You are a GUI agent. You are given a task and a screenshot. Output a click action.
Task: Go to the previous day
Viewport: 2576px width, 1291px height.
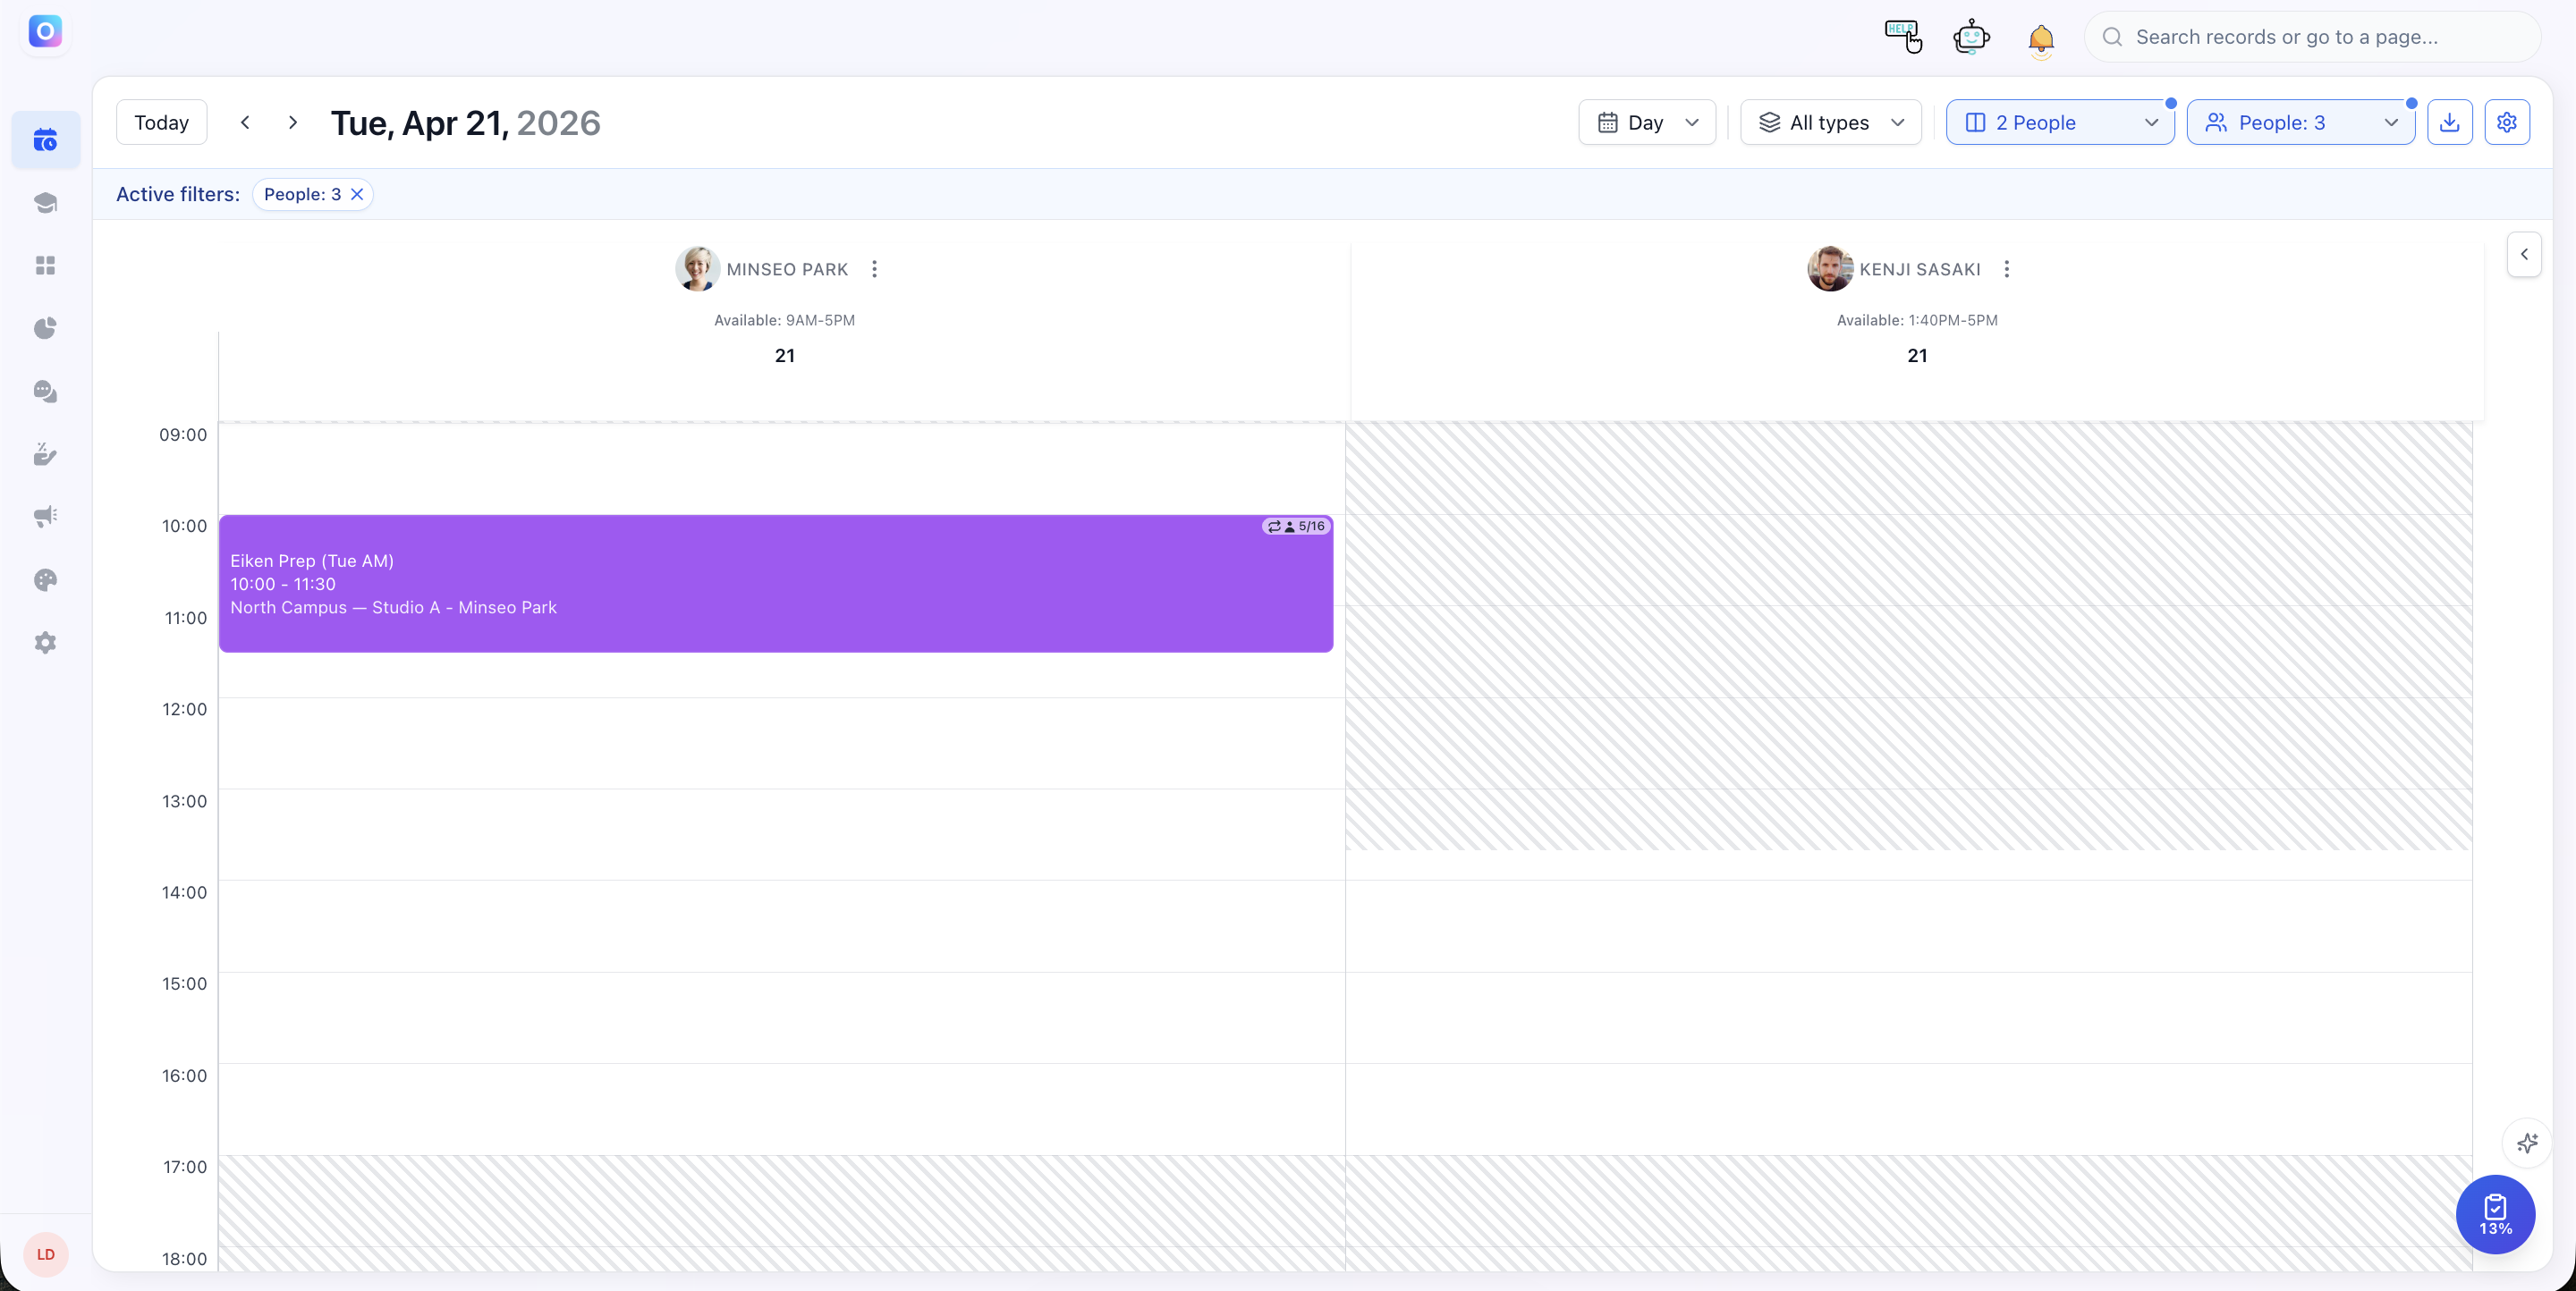coord(245,122)
